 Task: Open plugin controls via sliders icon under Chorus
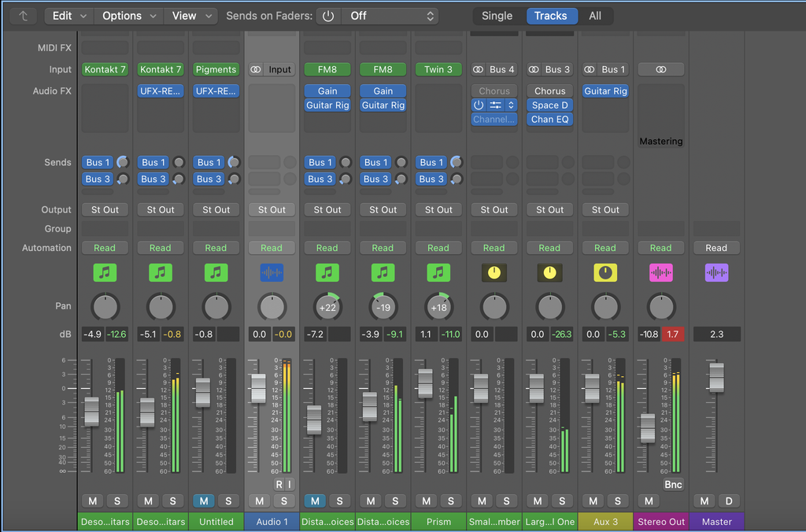(496, 105)
